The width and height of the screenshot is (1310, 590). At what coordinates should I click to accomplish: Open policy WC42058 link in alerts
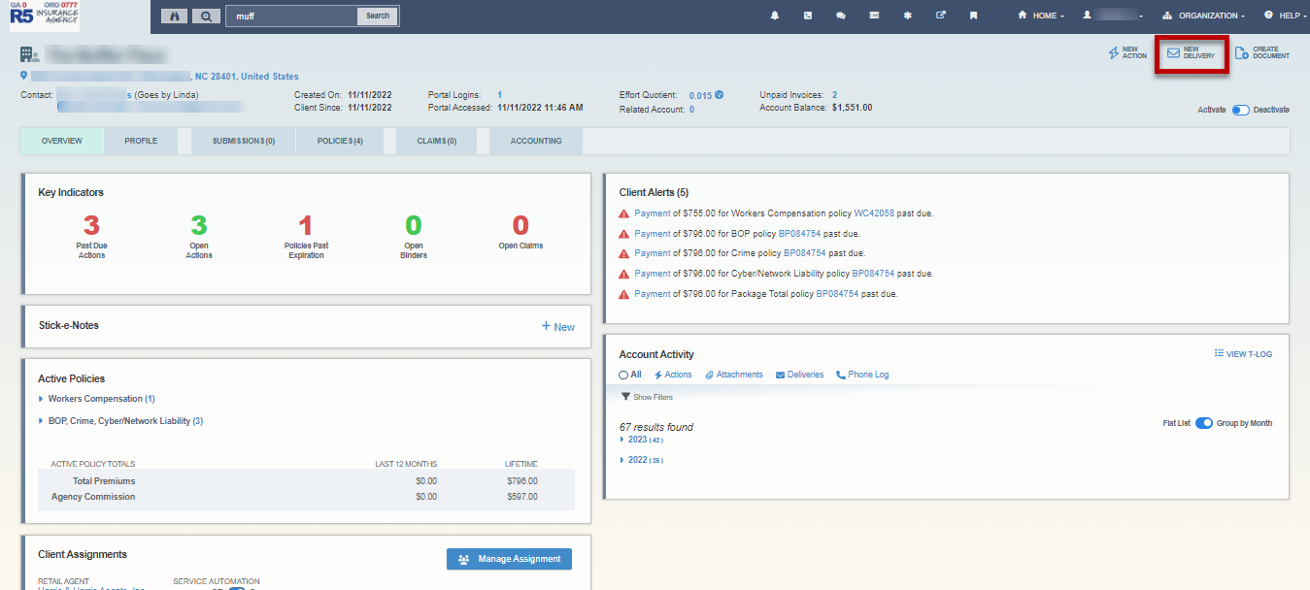coord(874,213)
